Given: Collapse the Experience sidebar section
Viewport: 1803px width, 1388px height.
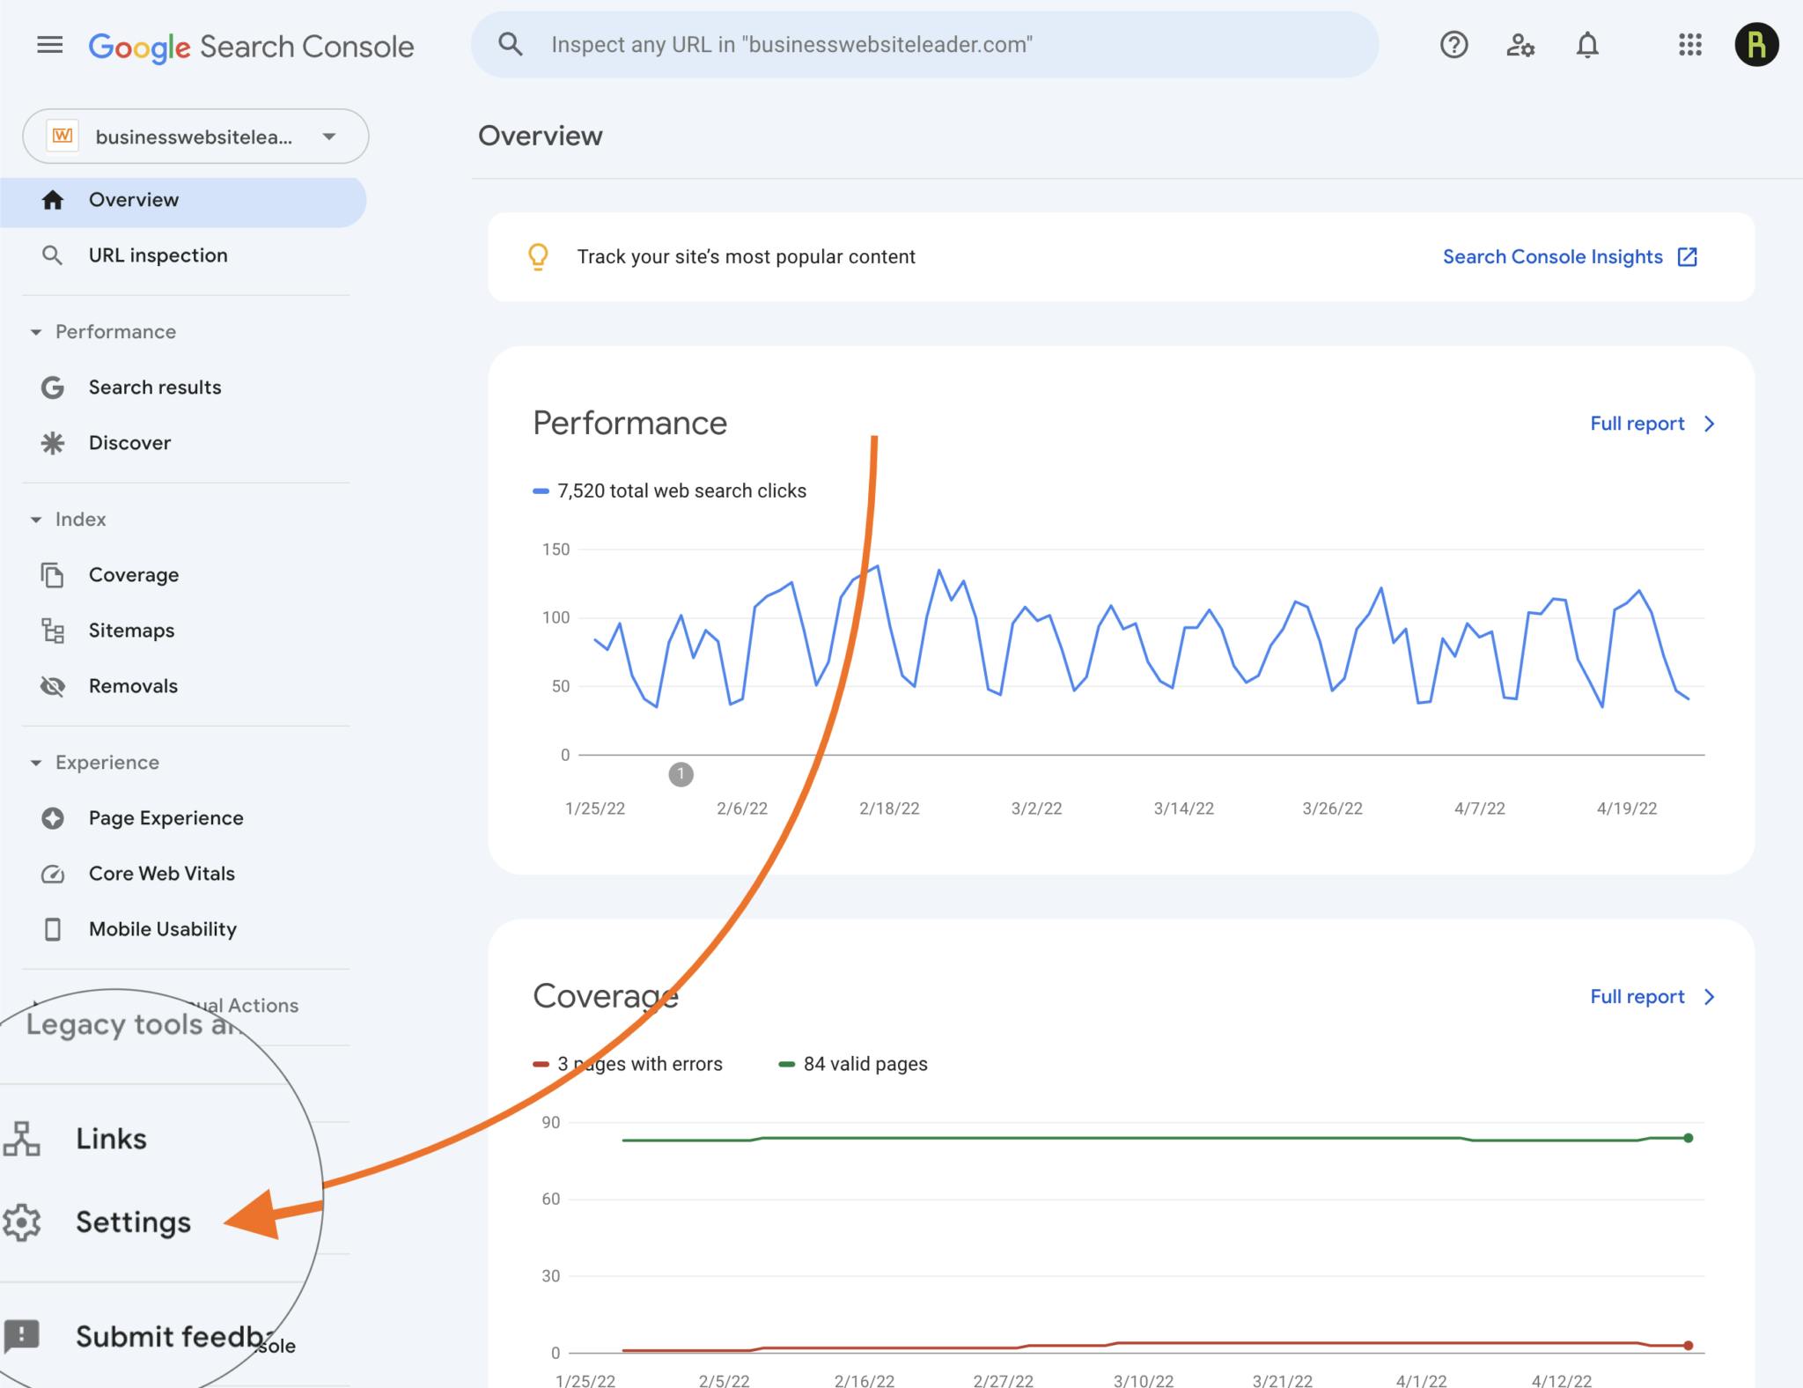Looking at the screenshot, I should point(36,763).
